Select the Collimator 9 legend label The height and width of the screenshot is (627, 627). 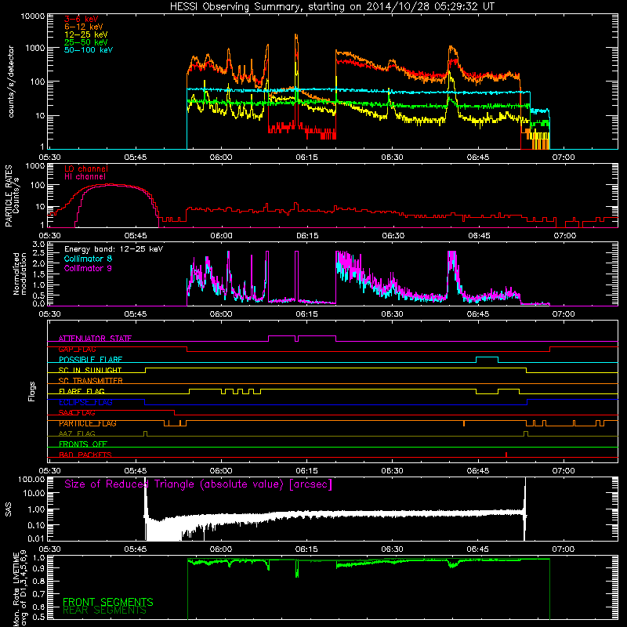click(x=88, y=268)
